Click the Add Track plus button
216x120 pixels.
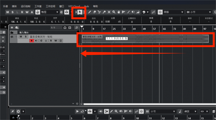click(12, 28)
